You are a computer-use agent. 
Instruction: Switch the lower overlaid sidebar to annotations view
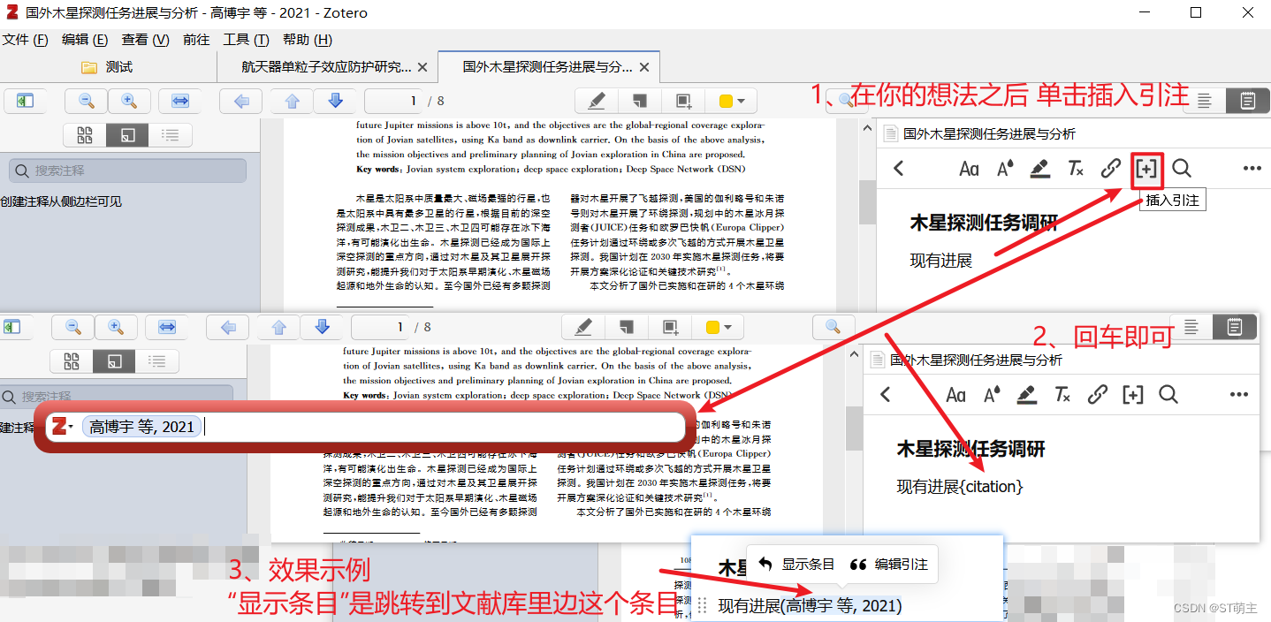click(x=115, y=361)
